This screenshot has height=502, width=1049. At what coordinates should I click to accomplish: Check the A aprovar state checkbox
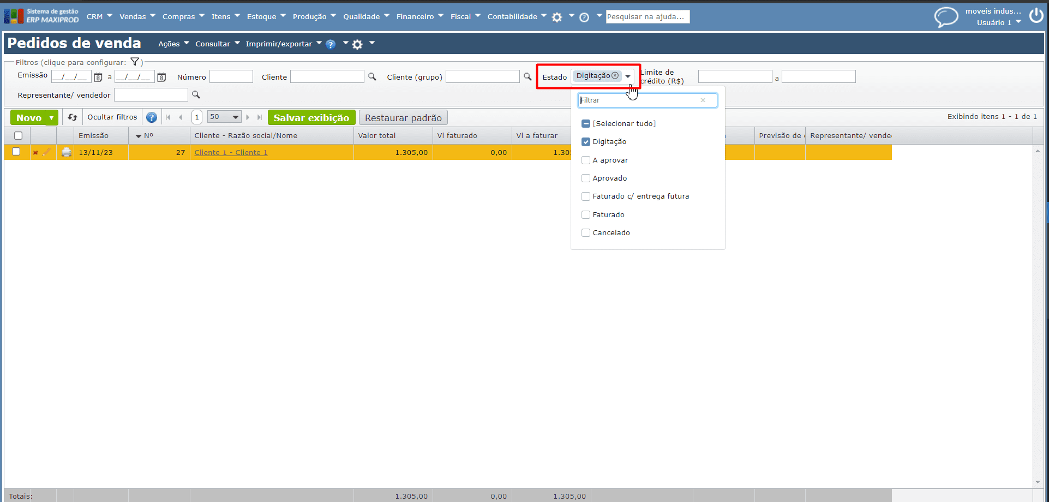point(586,160)
